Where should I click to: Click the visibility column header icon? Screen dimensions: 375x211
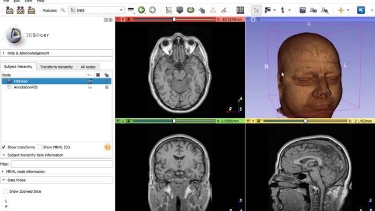[x=90, y=75]
